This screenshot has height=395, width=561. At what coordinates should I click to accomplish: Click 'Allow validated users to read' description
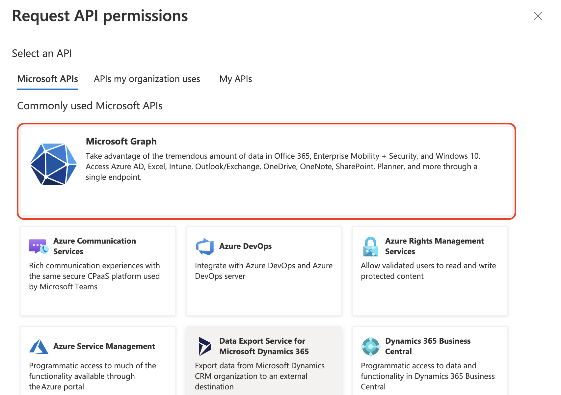[x=428, y=271]
